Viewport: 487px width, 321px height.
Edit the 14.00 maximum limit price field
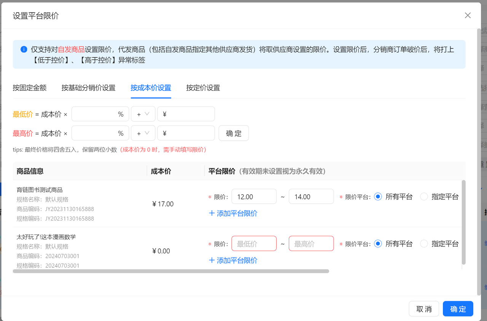[x=311, y=197]
